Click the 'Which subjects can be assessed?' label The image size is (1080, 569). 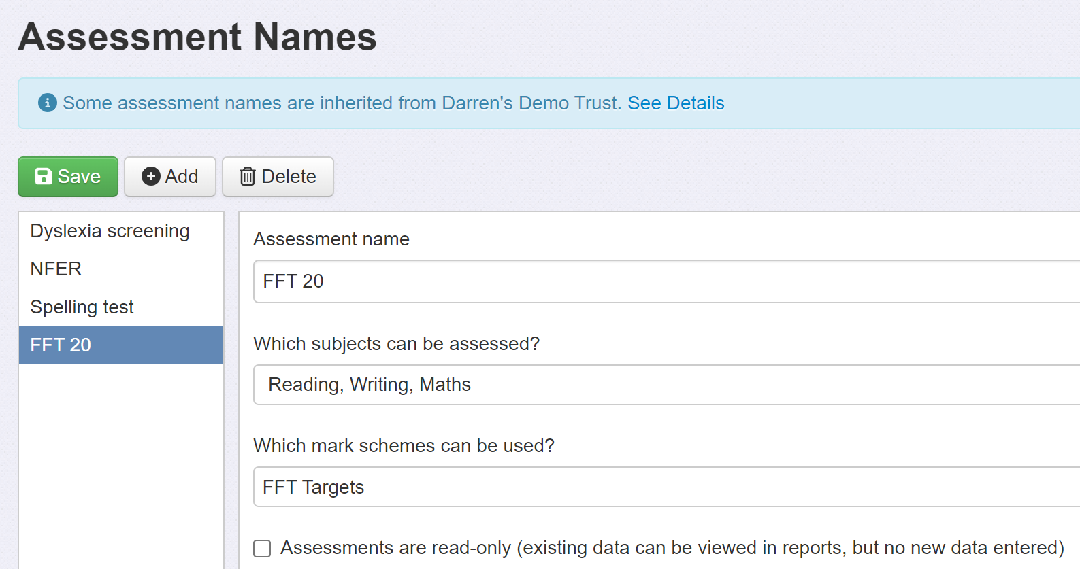coord(396,344)
